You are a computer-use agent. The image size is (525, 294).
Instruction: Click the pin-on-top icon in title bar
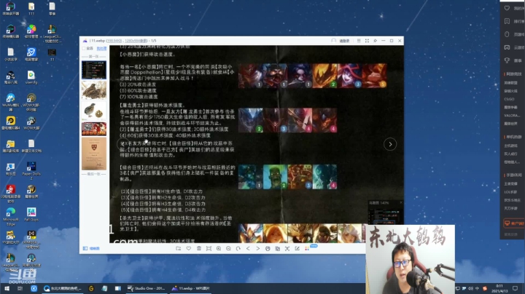tap(375, 41)
